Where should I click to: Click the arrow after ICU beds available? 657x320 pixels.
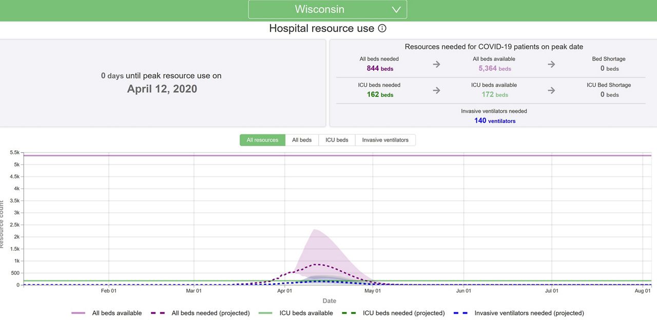551,90
